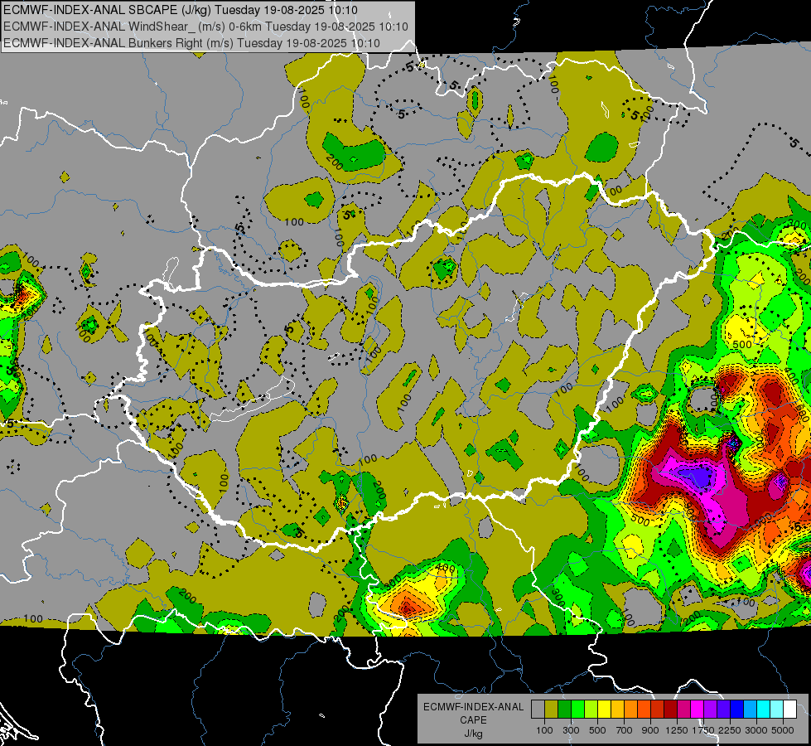Click the 1750 value under the legend
The width and height of the screenshot is (811, 746).
703,730
